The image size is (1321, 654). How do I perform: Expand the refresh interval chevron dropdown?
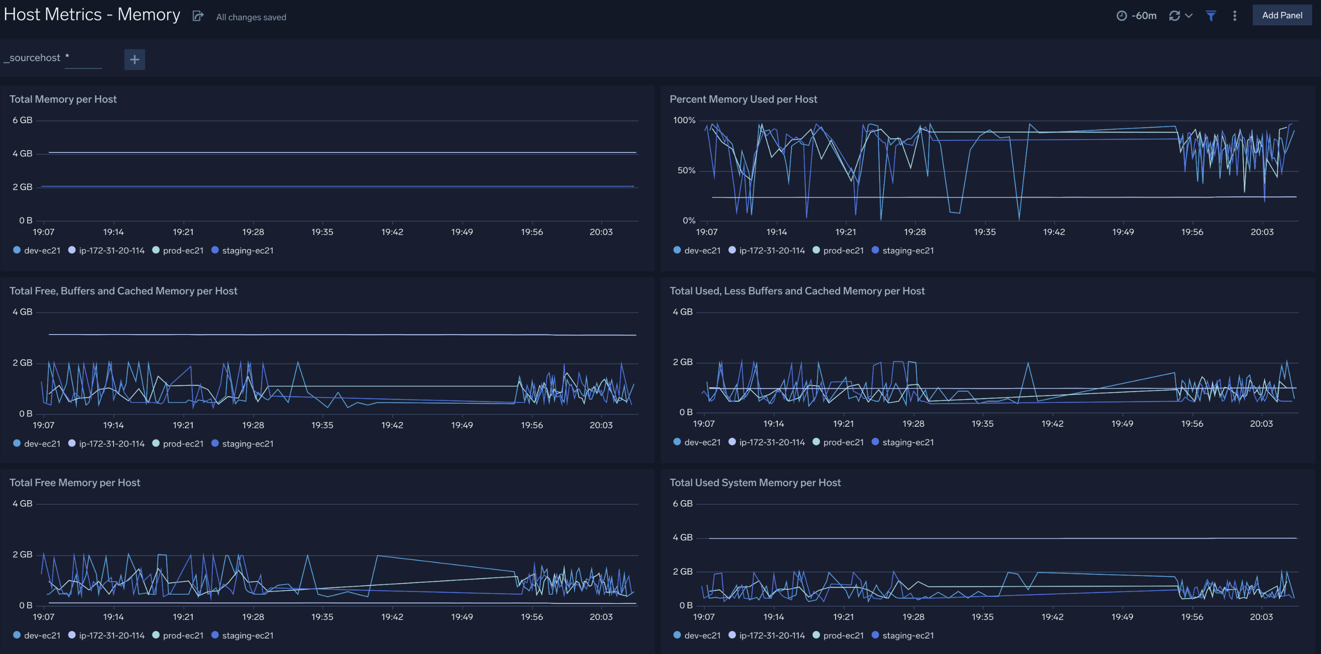pyautogui.click(x=1190, y=16)
